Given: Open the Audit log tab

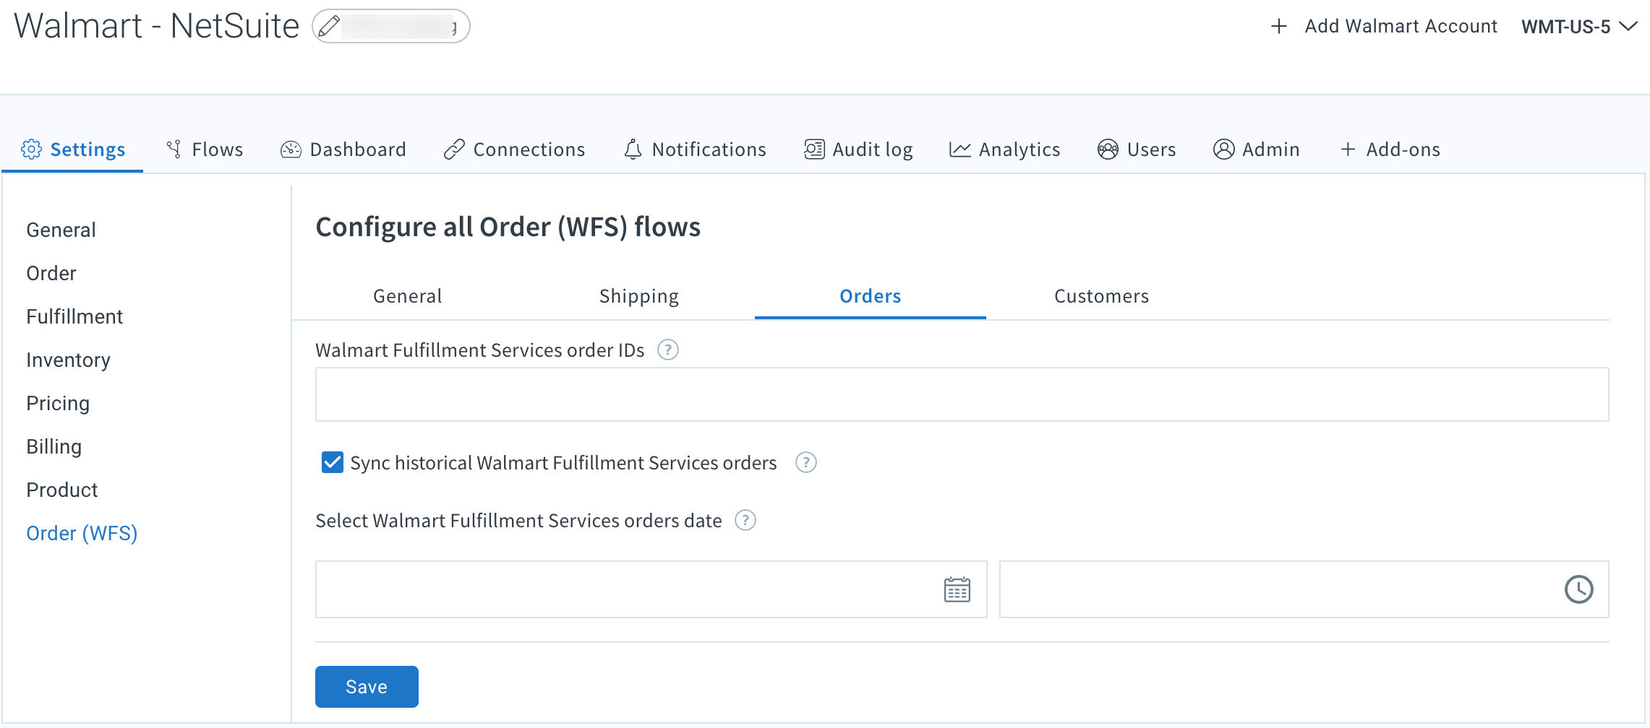Looking at the screenshot, I should click(x=858, y=149).
